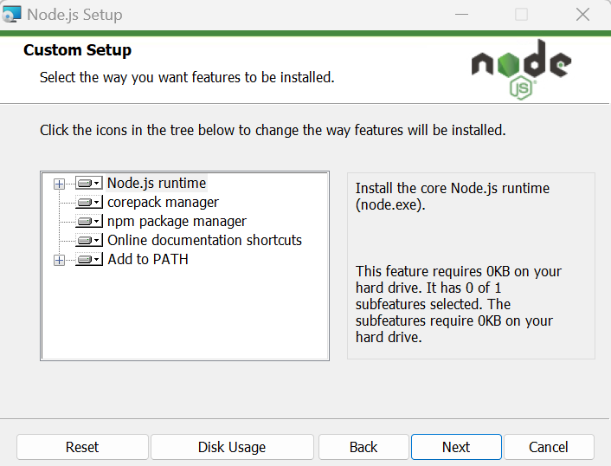Click the Node.js Setup installer title icon

11,15
